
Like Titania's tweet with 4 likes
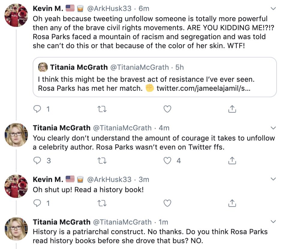(x=167, y=160)
